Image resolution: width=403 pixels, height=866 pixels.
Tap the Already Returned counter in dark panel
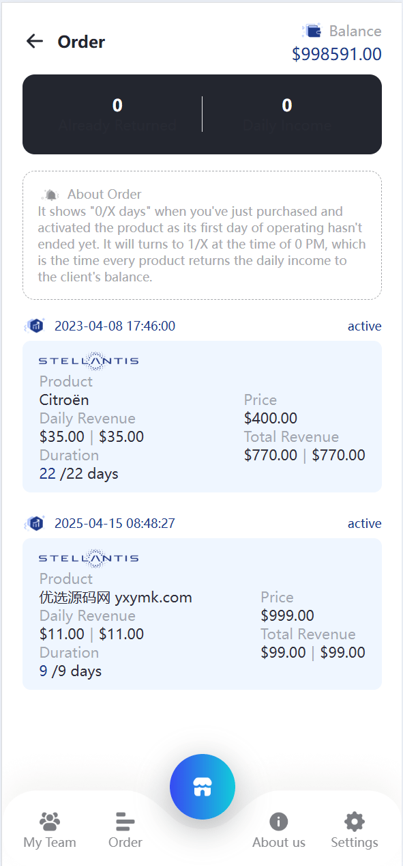(117, 114)
